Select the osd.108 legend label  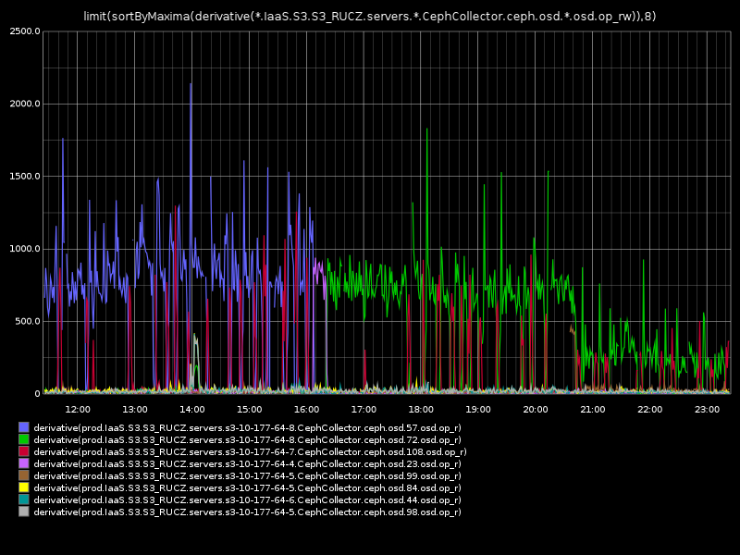point(250,452)
